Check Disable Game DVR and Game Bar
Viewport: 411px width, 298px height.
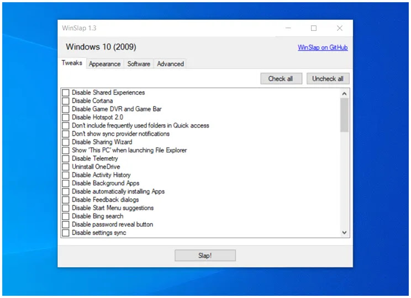[66, 109]
